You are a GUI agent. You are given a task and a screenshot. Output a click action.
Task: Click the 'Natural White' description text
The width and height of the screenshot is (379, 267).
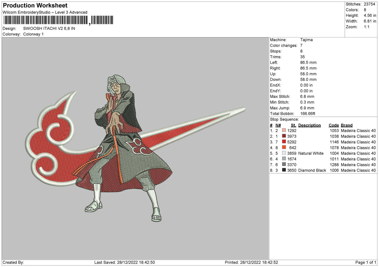(311, 153)
